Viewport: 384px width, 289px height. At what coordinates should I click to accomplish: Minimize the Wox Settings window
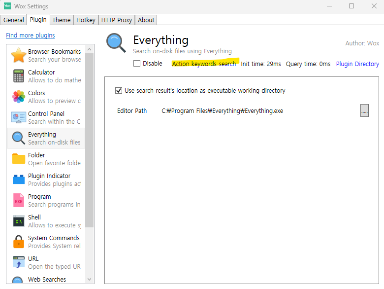click(329, 6)
